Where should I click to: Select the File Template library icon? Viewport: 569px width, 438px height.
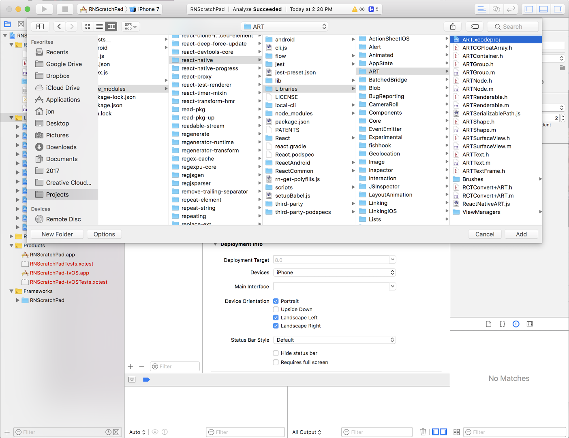tap(488, 324)
